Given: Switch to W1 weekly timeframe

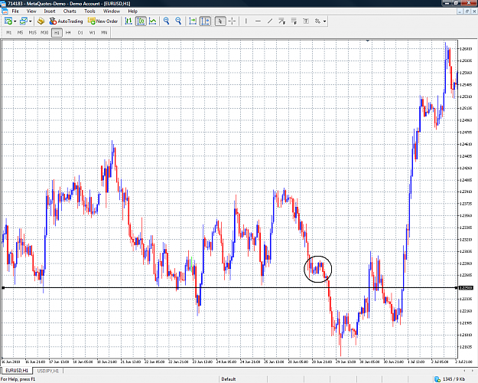Looking at the screenshot, I should tap(92, 32).
